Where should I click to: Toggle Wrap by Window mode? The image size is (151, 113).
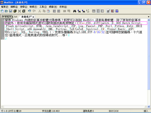click(x=98, y=11)
